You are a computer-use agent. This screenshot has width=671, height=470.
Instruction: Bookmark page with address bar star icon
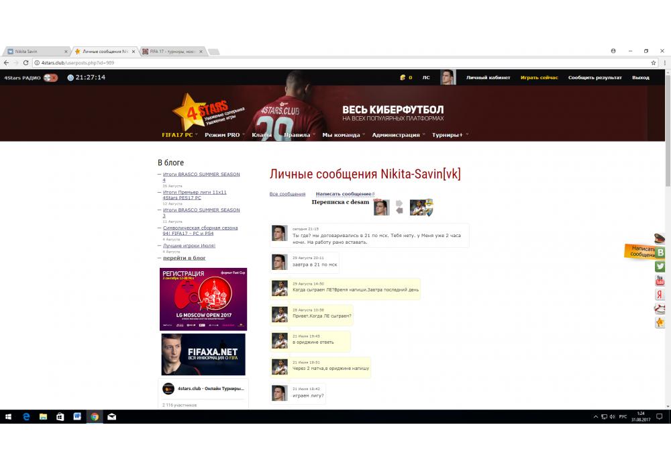(x=654, y=62)
